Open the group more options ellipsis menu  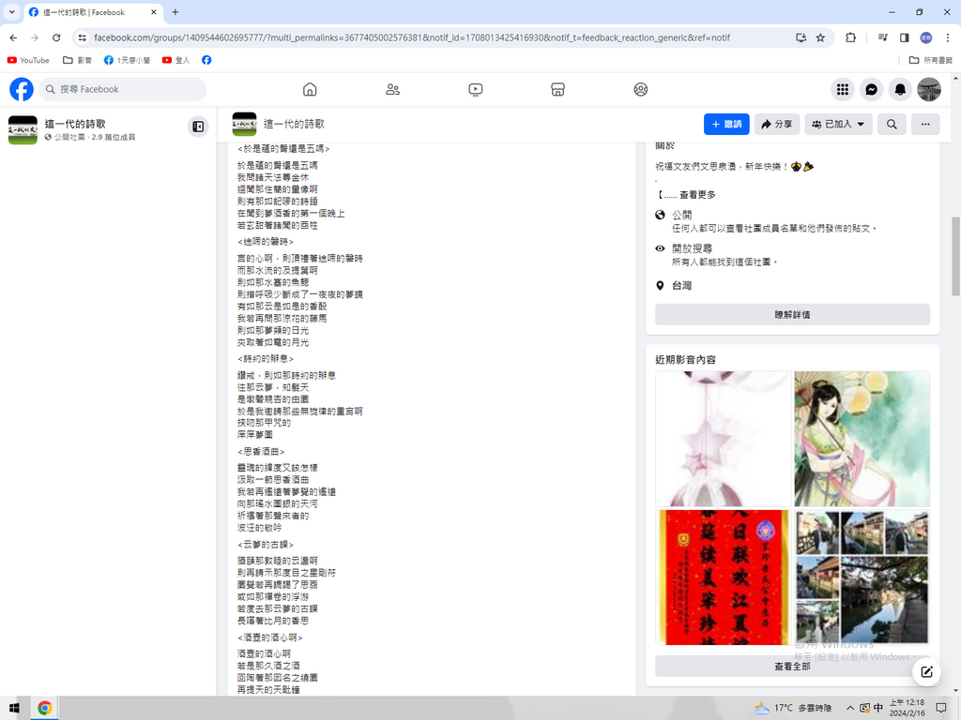point(924,124)
